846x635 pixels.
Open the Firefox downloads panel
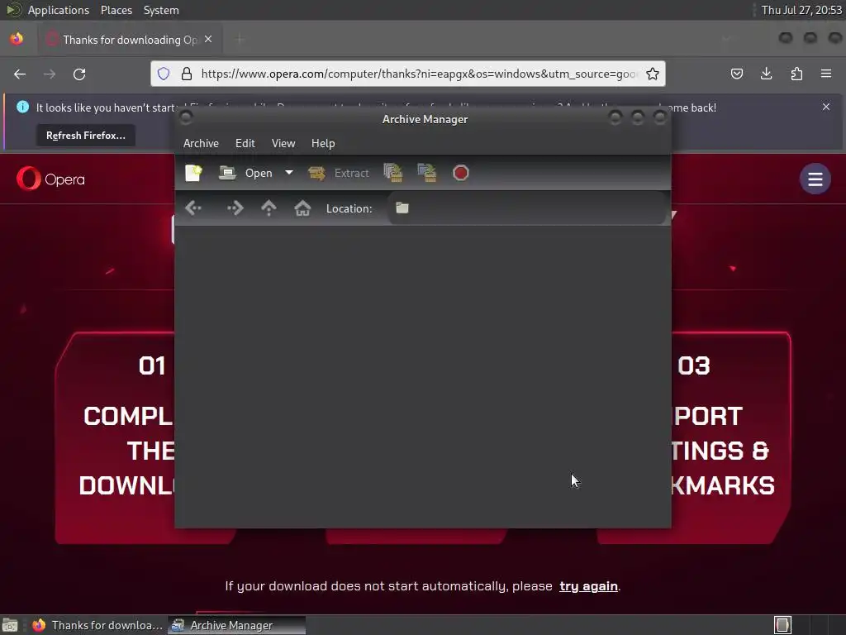766,74
